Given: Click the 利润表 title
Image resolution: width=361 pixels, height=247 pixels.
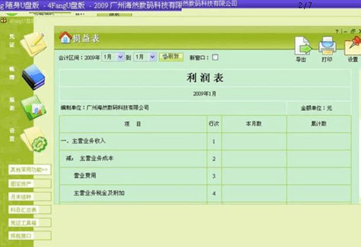Looking at the screenshot, I should 205,78.
